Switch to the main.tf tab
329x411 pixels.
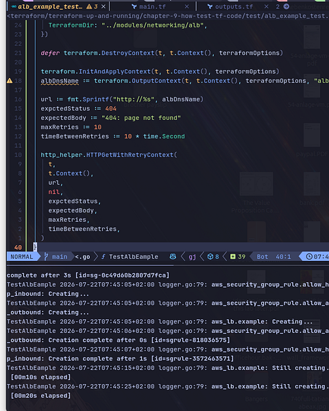[152, 7]
